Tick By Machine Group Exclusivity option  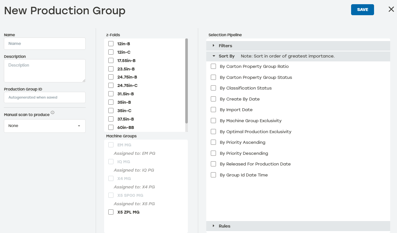tap(213, 121)
